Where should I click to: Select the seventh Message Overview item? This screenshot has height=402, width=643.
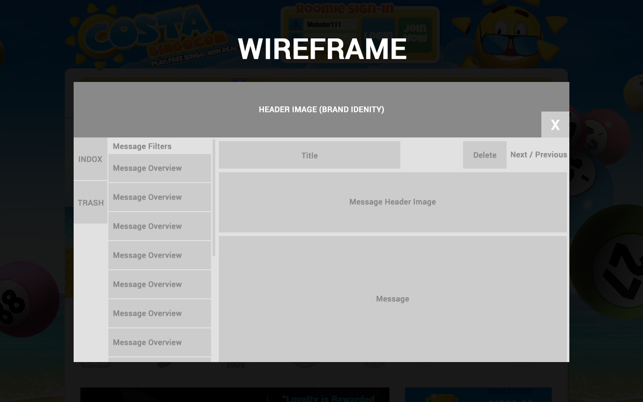pos(160,342)
